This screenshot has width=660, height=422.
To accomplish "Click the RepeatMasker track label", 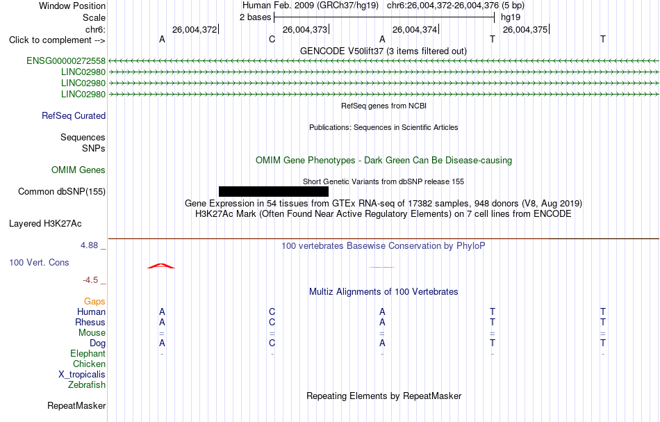I will tap(76, 405).
